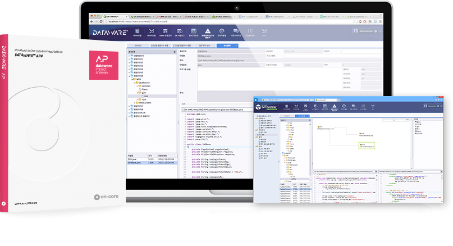Collapse the g2b folder in the tree
This screenshot has height=246, width=453.
coord(138,93)
